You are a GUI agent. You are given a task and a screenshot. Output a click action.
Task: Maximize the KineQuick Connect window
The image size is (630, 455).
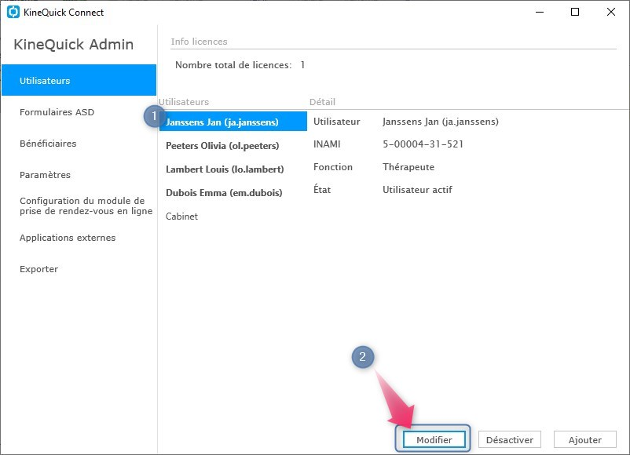[575, 12]
